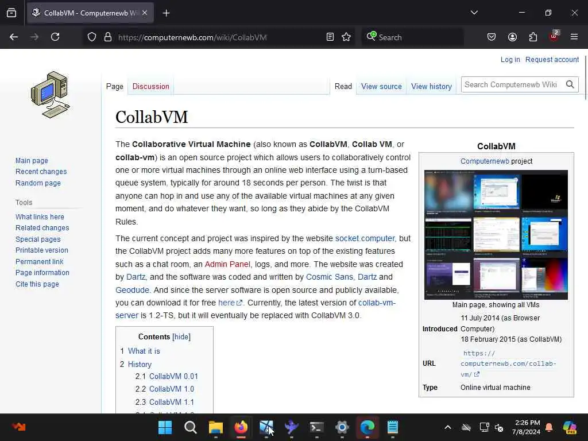Toggle reader view icon in address bar
588x441 pixels.
(330, 37)
